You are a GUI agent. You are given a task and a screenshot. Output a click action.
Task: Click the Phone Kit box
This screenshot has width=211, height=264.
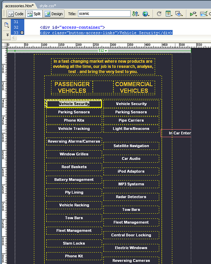pyautogui.click(x=74, y=256)
